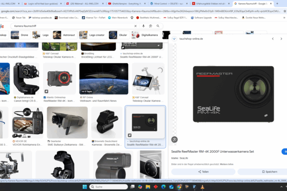Image resolution: width=287 pixels, height=191 pixels.
Task: Launch Microsoft Edge from the taskbar
Action: (164, 187)
